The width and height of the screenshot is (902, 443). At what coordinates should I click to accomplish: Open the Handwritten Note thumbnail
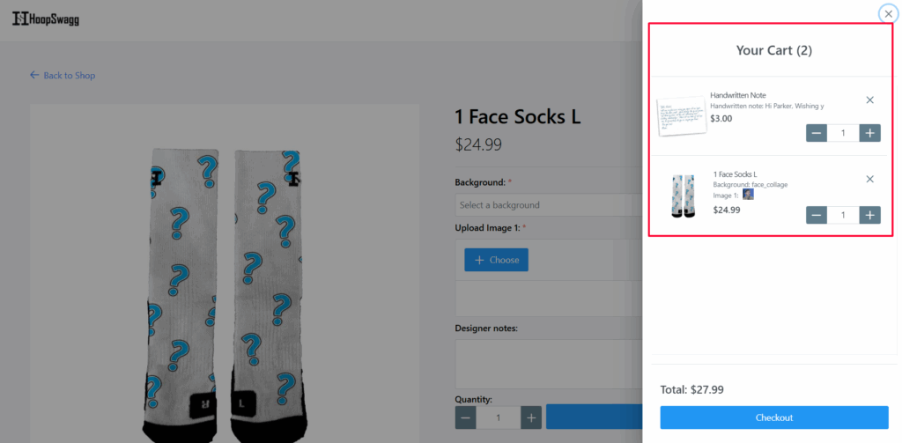click(682, 116)
